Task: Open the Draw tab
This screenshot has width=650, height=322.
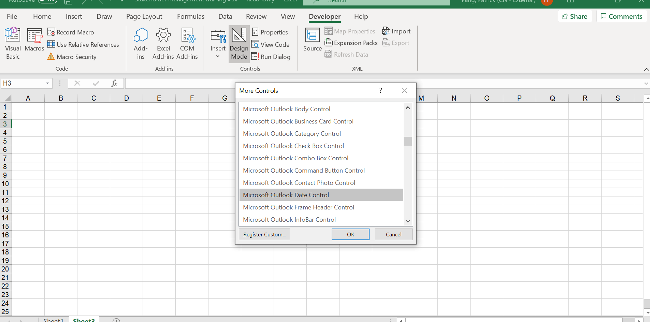Action: click(104, 16)
